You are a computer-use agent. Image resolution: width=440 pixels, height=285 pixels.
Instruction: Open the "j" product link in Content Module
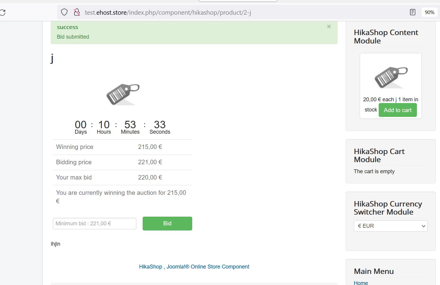(x=396, y=99)
